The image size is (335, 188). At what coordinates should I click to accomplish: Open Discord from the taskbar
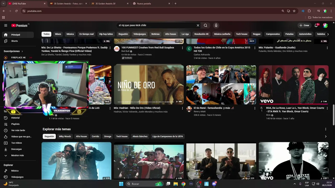(x=214, y=184)
